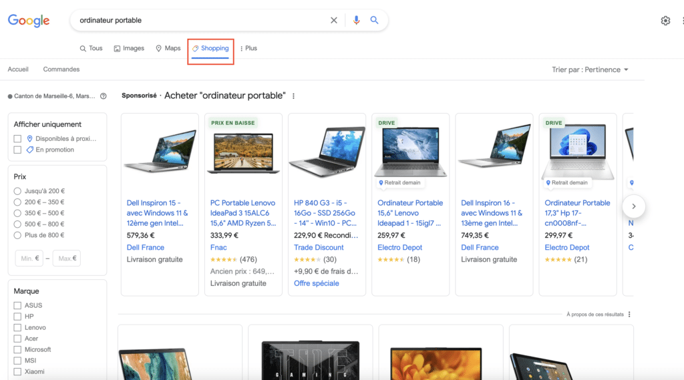
Task: Select price range 500 € – 800 €
Action: coord(17,224)
